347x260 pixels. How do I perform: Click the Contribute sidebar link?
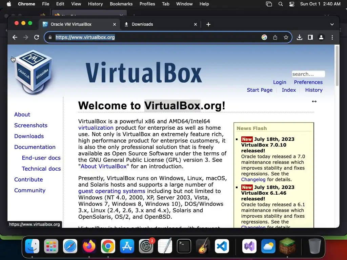28,179
